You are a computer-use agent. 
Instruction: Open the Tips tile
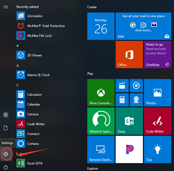click(x=158, y=149)
